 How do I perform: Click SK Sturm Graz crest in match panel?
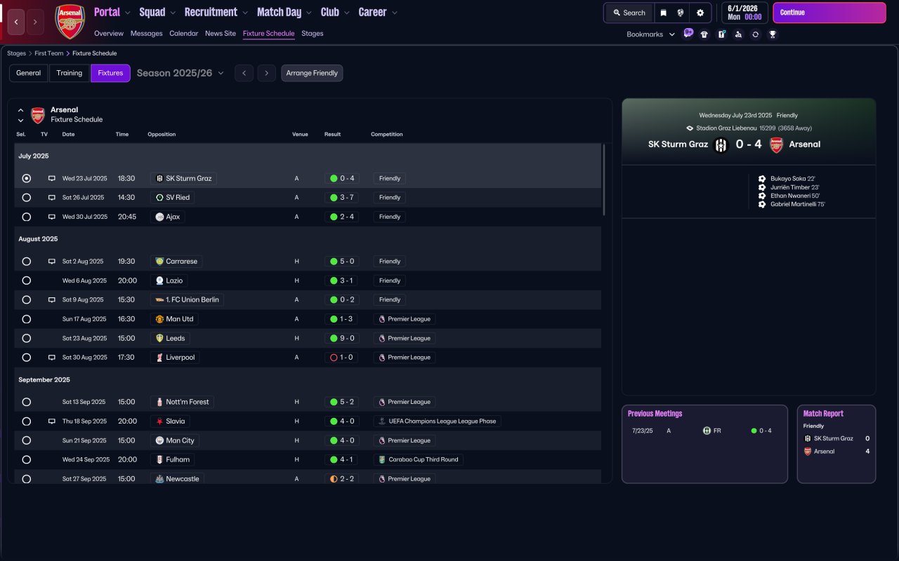click(x=721, y=144)
